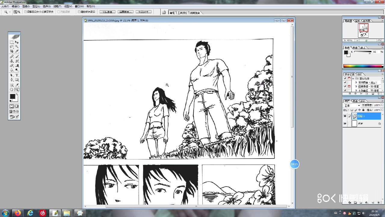Select the Crop tool
385x217 pixels.
point(11,51)
